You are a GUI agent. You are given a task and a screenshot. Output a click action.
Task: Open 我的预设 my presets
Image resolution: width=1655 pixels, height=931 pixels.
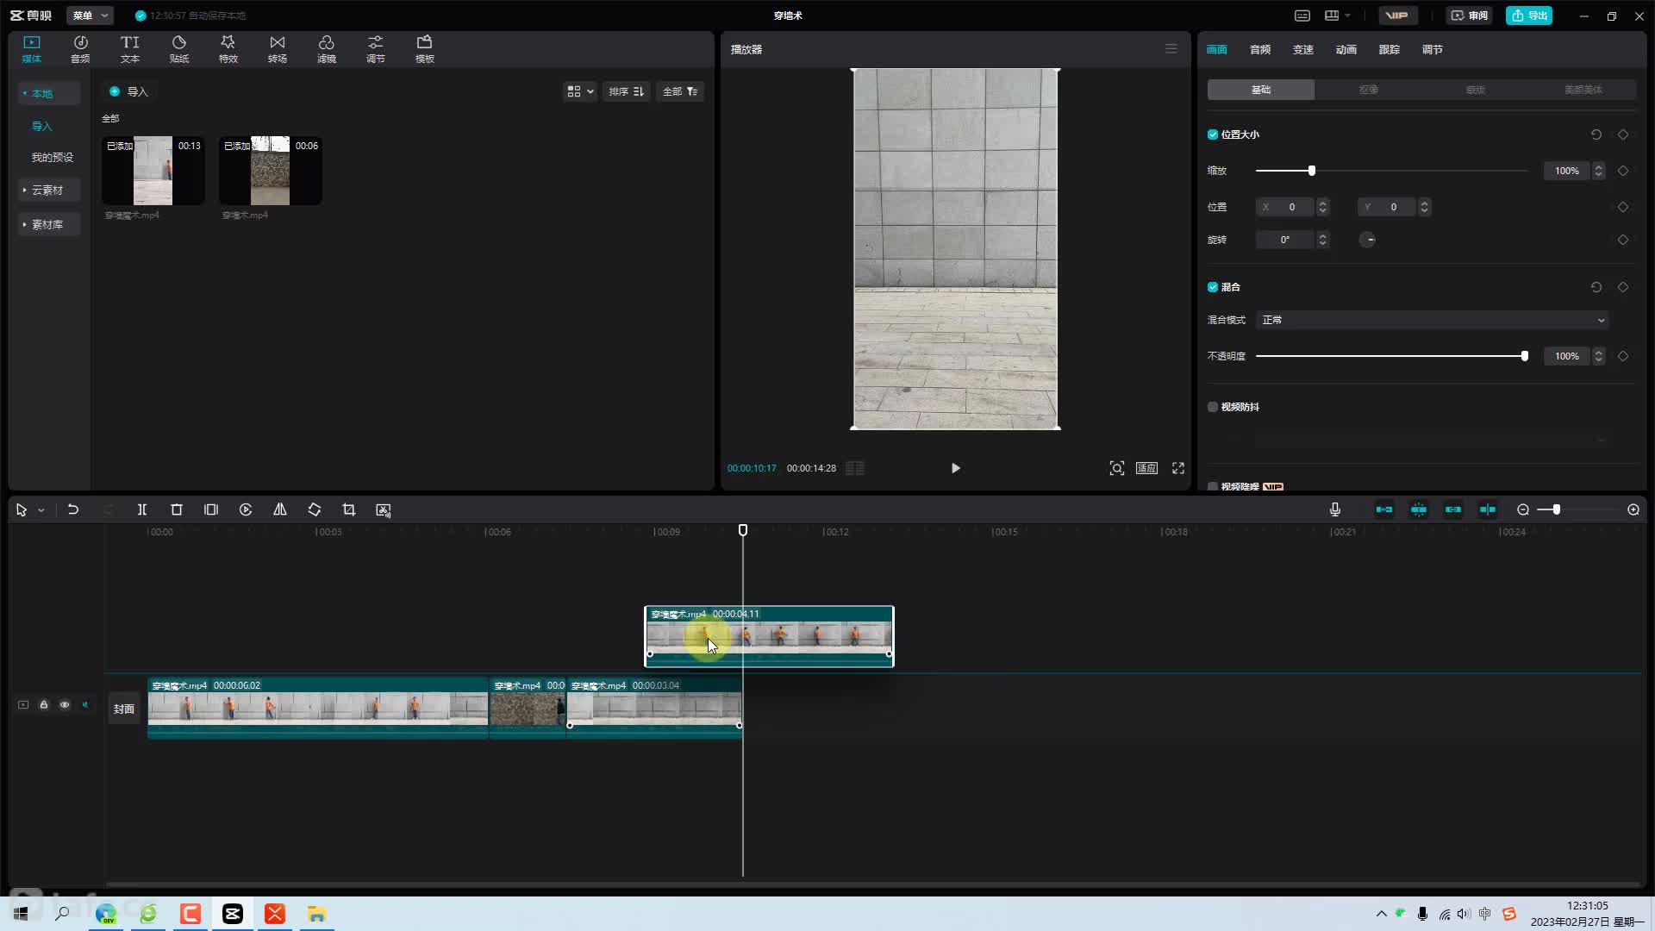point(53,157)
